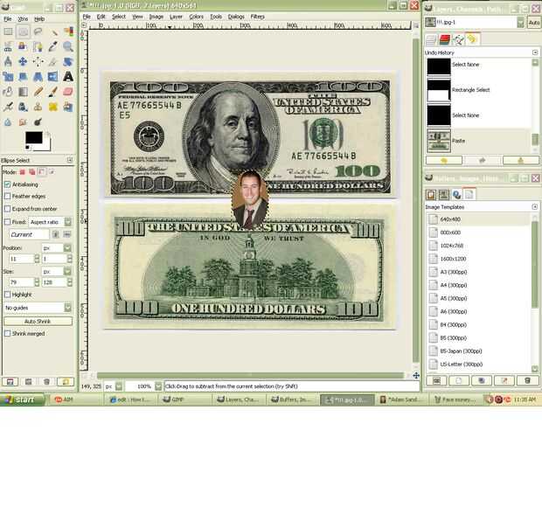Screen dimensions: 542x528
Task: Select the Text tool
Action: [x=68, y=77]
